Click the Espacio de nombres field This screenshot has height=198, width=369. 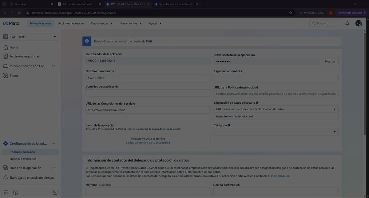pos(276,77)
